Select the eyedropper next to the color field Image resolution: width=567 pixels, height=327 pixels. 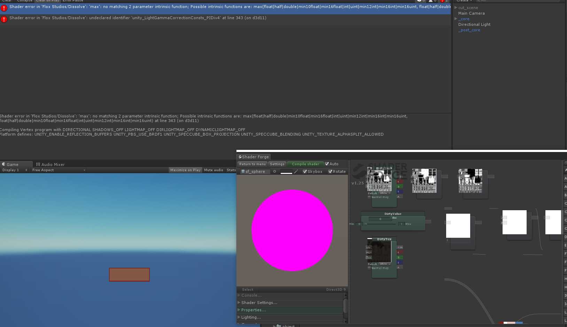296,171
